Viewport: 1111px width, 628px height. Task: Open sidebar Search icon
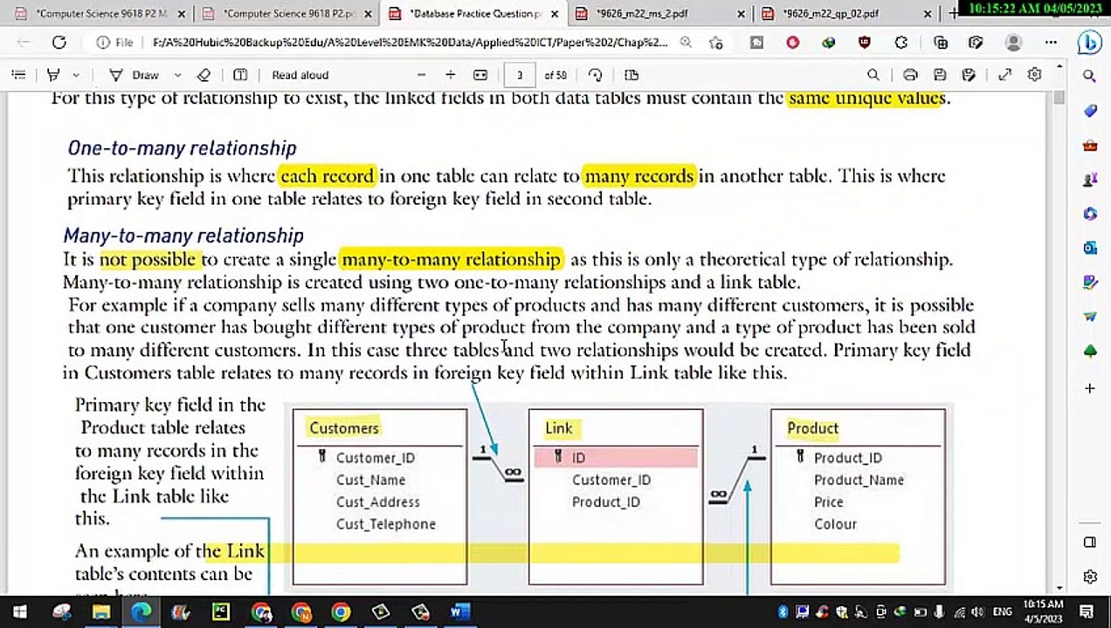tap(1089, 77)
